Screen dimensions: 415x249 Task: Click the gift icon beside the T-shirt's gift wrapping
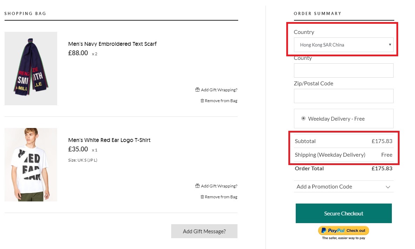[x=198, y=186]
